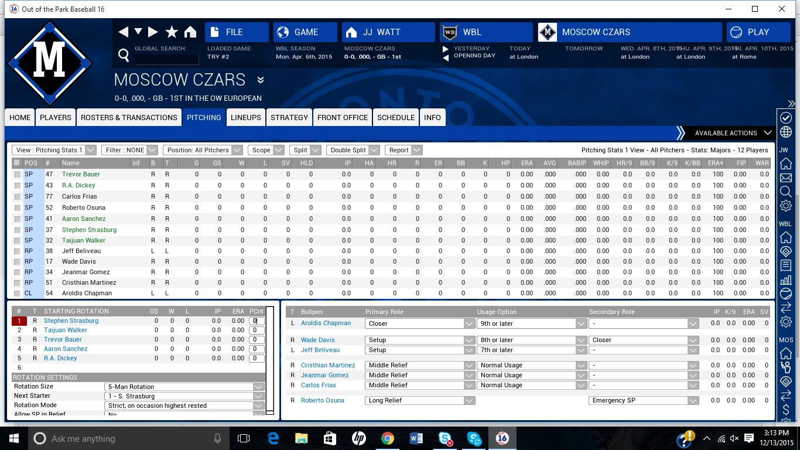Click WBL section baseball icon
800x450 pixels.
(786, 294)
